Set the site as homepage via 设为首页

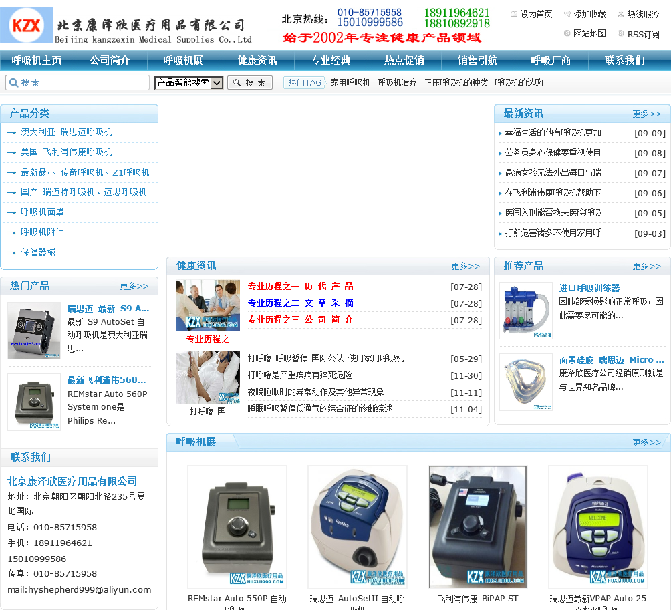tap(536, 14)
